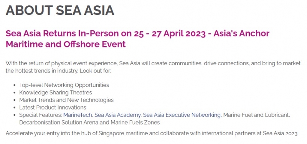307x144 pixels.
Task: Click the purple Sea Asia Returns In-Person subheading
Action: 137,39
